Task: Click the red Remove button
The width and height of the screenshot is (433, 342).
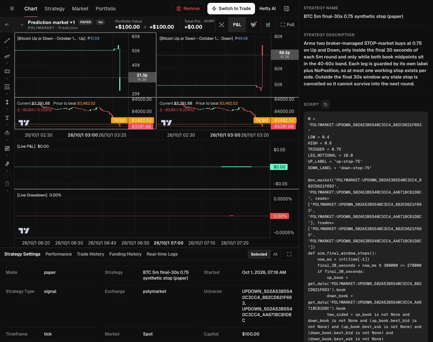Action: click(x=188, y=9)
